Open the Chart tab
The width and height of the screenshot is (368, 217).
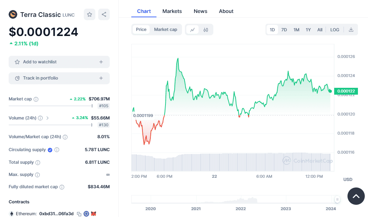click(x=144, y=11)
